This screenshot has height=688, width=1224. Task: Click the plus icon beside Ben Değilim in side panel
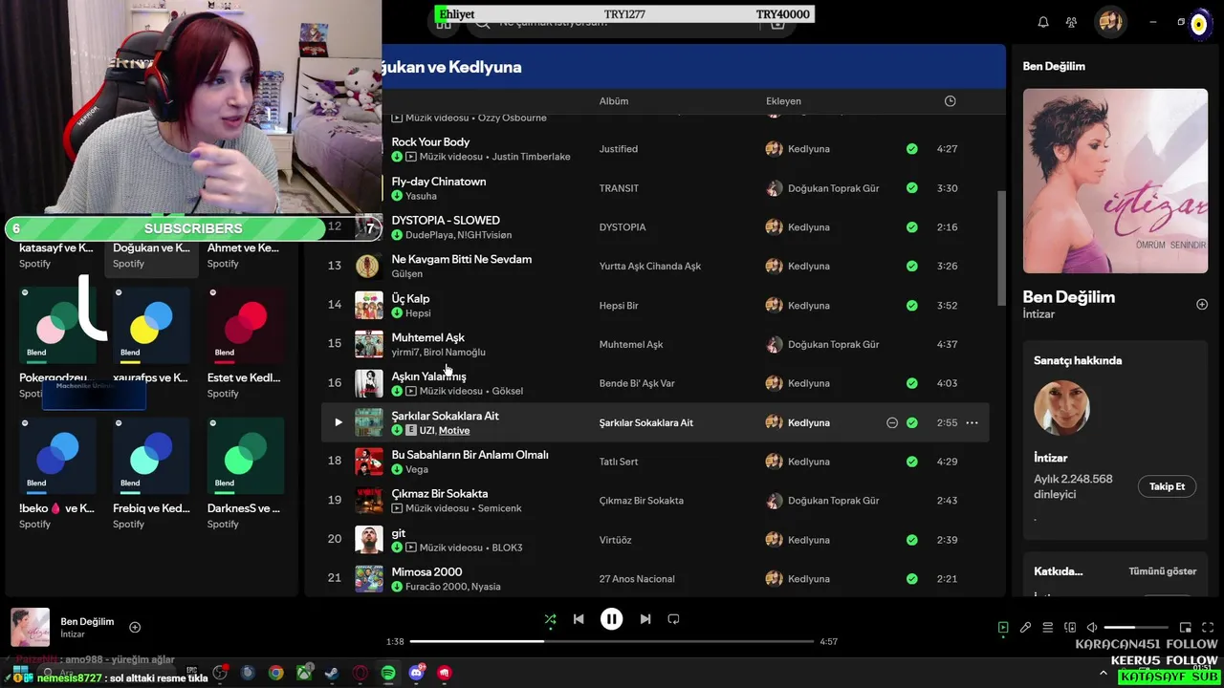pos(1202,305)
